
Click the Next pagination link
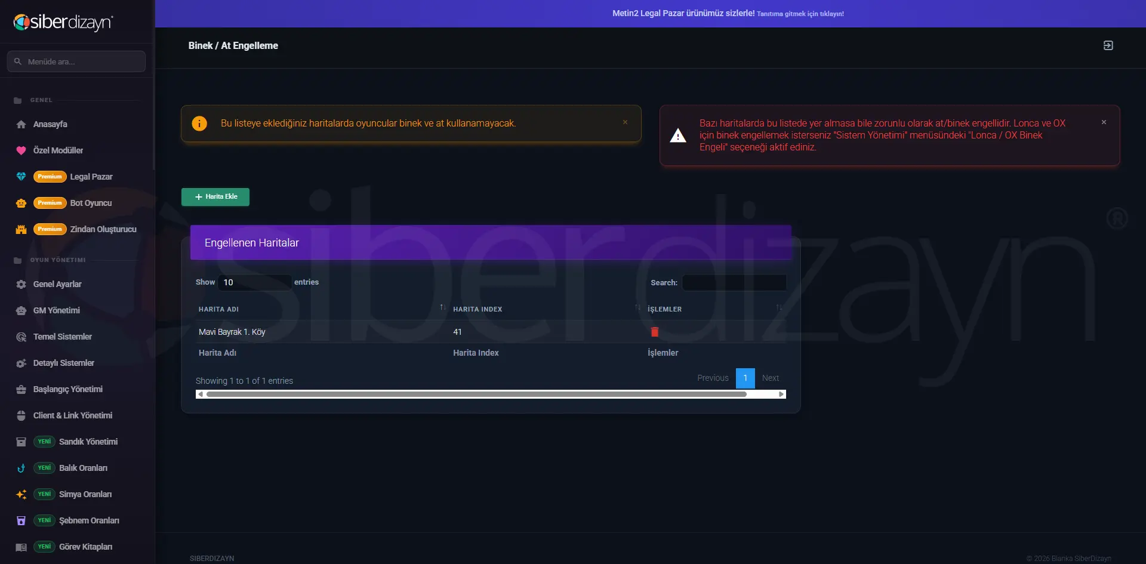click(x=770, y=378)
